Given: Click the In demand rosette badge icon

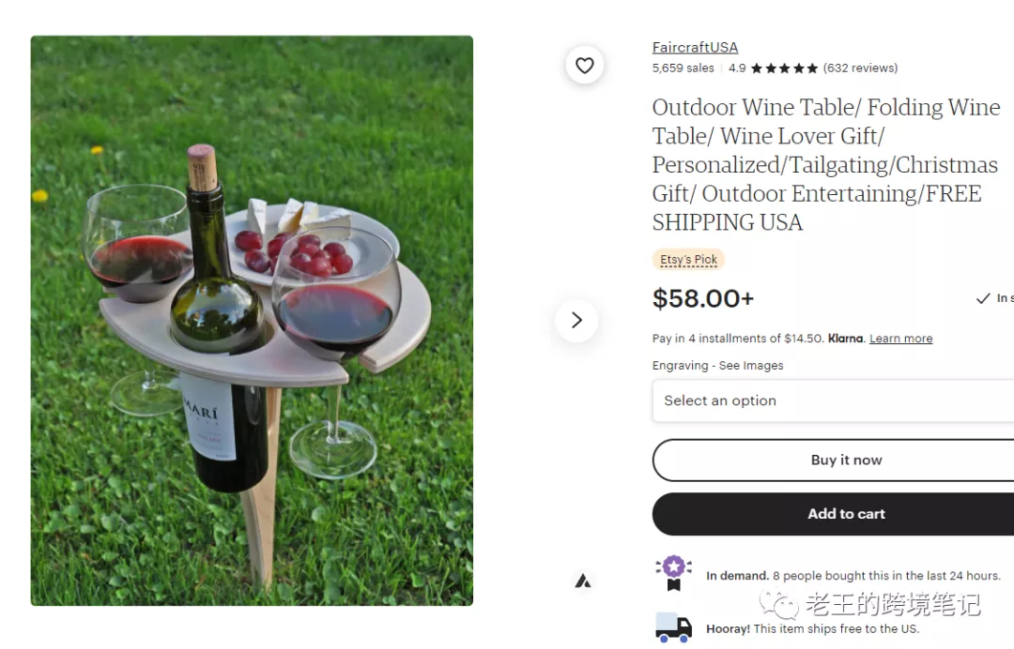Looking at the screenshot, I should (673, 571).
